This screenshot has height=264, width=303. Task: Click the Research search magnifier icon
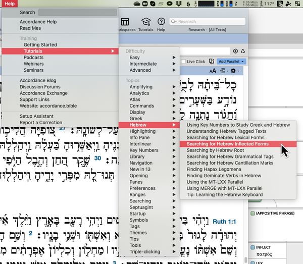(x=174, y=21)
